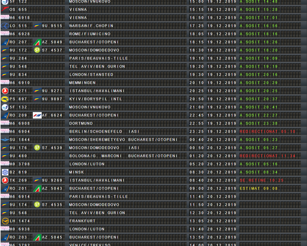Select the LOT Polish logo beside LO 515

5,26
